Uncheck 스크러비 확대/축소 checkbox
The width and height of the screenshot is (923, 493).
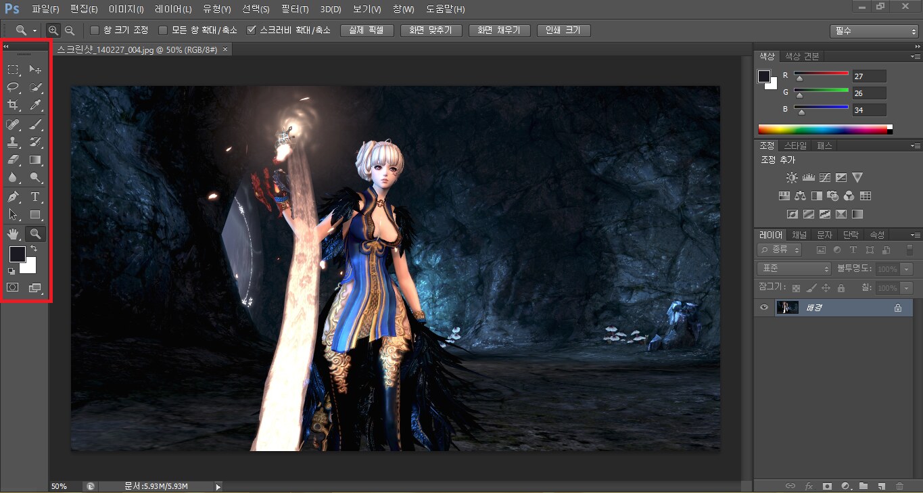point(252,30)
